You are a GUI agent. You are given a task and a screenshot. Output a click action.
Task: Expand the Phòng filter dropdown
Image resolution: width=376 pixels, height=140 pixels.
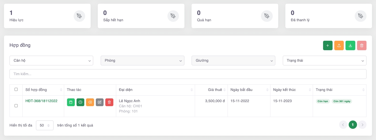(x=142, y=61)
